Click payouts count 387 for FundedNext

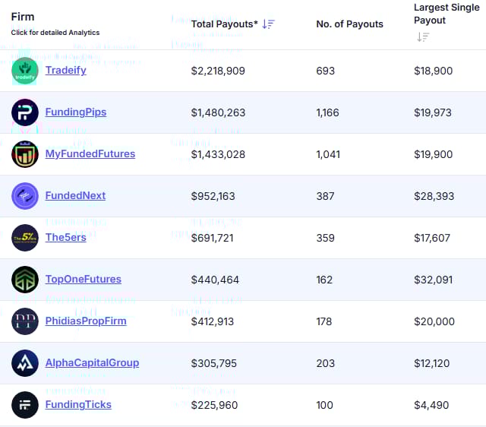tap(325, 196)
